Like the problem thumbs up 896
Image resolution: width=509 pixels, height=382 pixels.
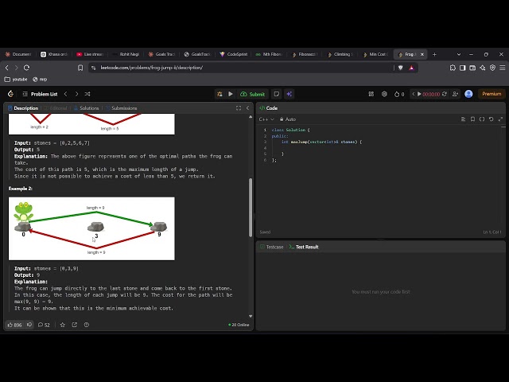click(14, 325)
